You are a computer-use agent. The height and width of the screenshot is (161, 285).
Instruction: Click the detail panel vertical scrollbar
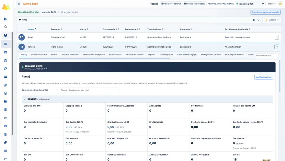pyautogui.click(x=279, y=76)
